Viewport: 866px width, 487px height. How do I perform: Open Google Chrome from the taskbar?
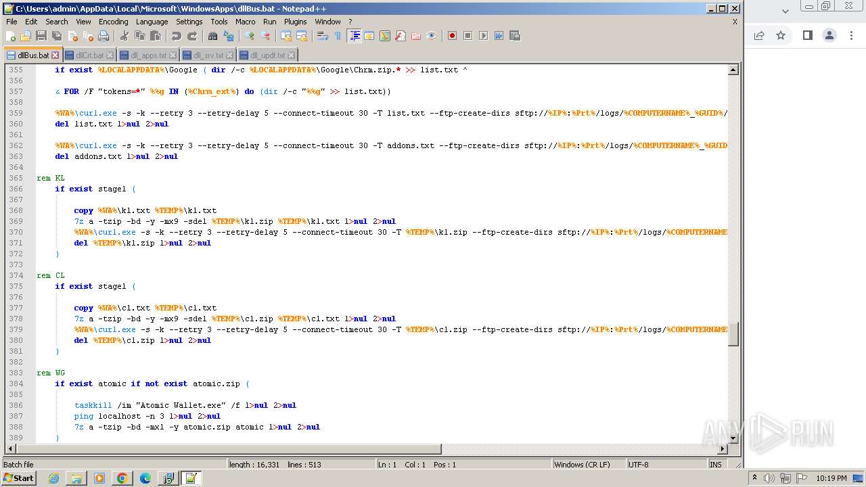[x=122, y=478]
